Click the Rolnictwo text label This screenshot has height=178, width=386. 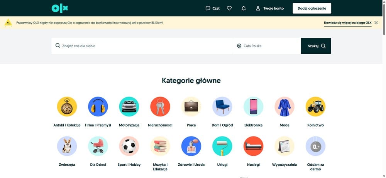pos(315,125)
